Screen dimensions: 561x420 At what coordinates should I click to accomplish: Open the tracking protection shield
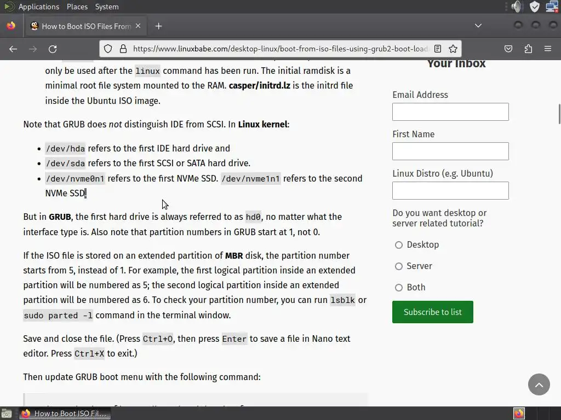[x=108, y=49]
